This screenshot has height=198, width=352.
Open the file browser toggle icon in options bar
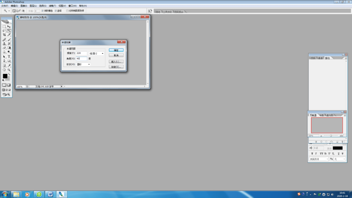(150, 11)
